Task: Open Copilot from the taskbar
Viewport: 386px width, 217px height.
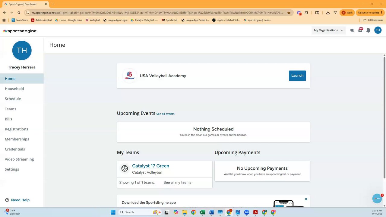Action: (176, 212)
